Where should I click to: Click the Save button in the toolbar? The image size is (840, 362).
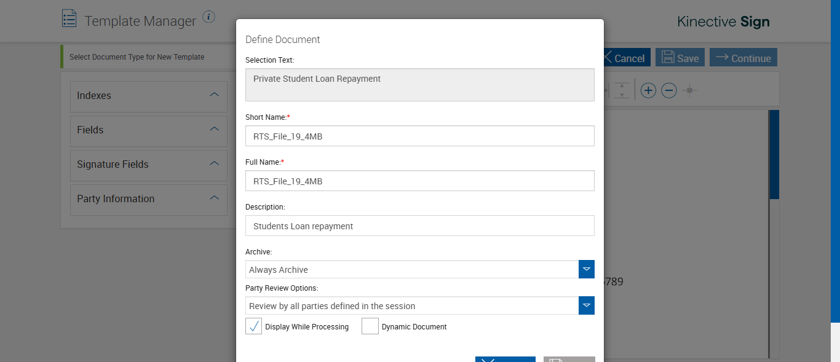[x=680, y=58]
